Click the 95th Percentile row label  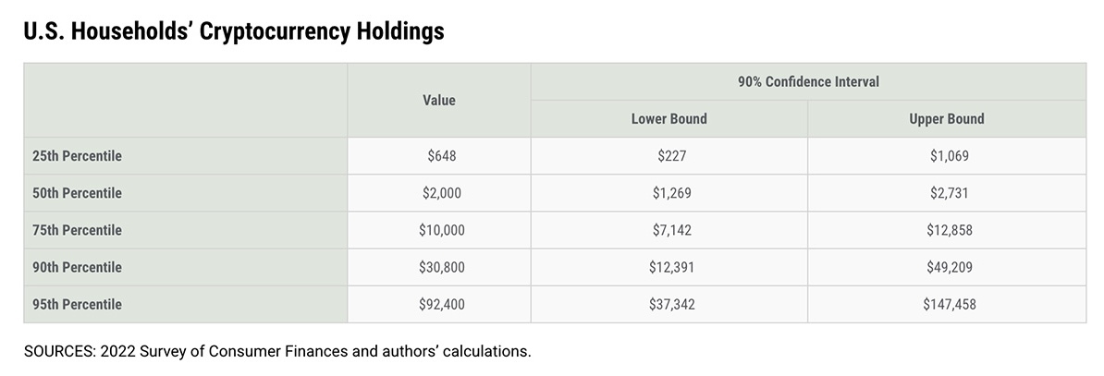pyautogui.click(x=77, y=304)
